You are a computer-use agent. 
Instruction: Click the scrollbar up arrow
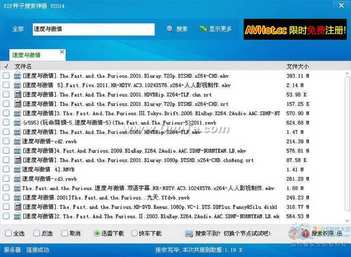(x=347, y=73)
